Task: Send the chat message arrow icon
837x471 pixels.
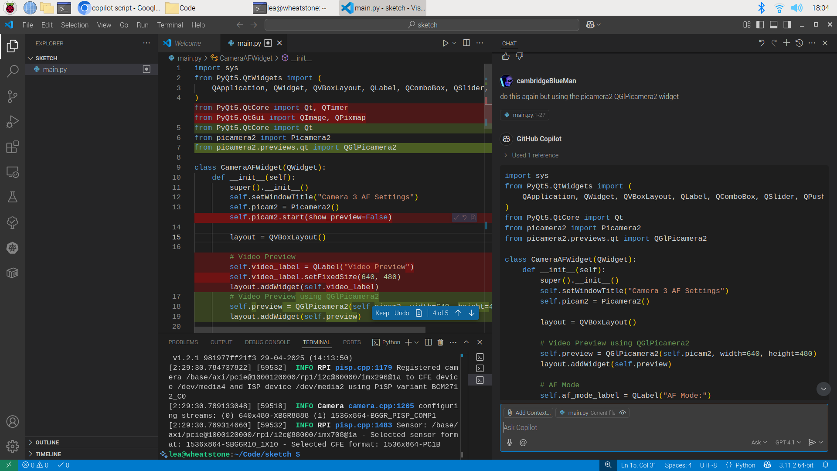Action: point(812,442)
